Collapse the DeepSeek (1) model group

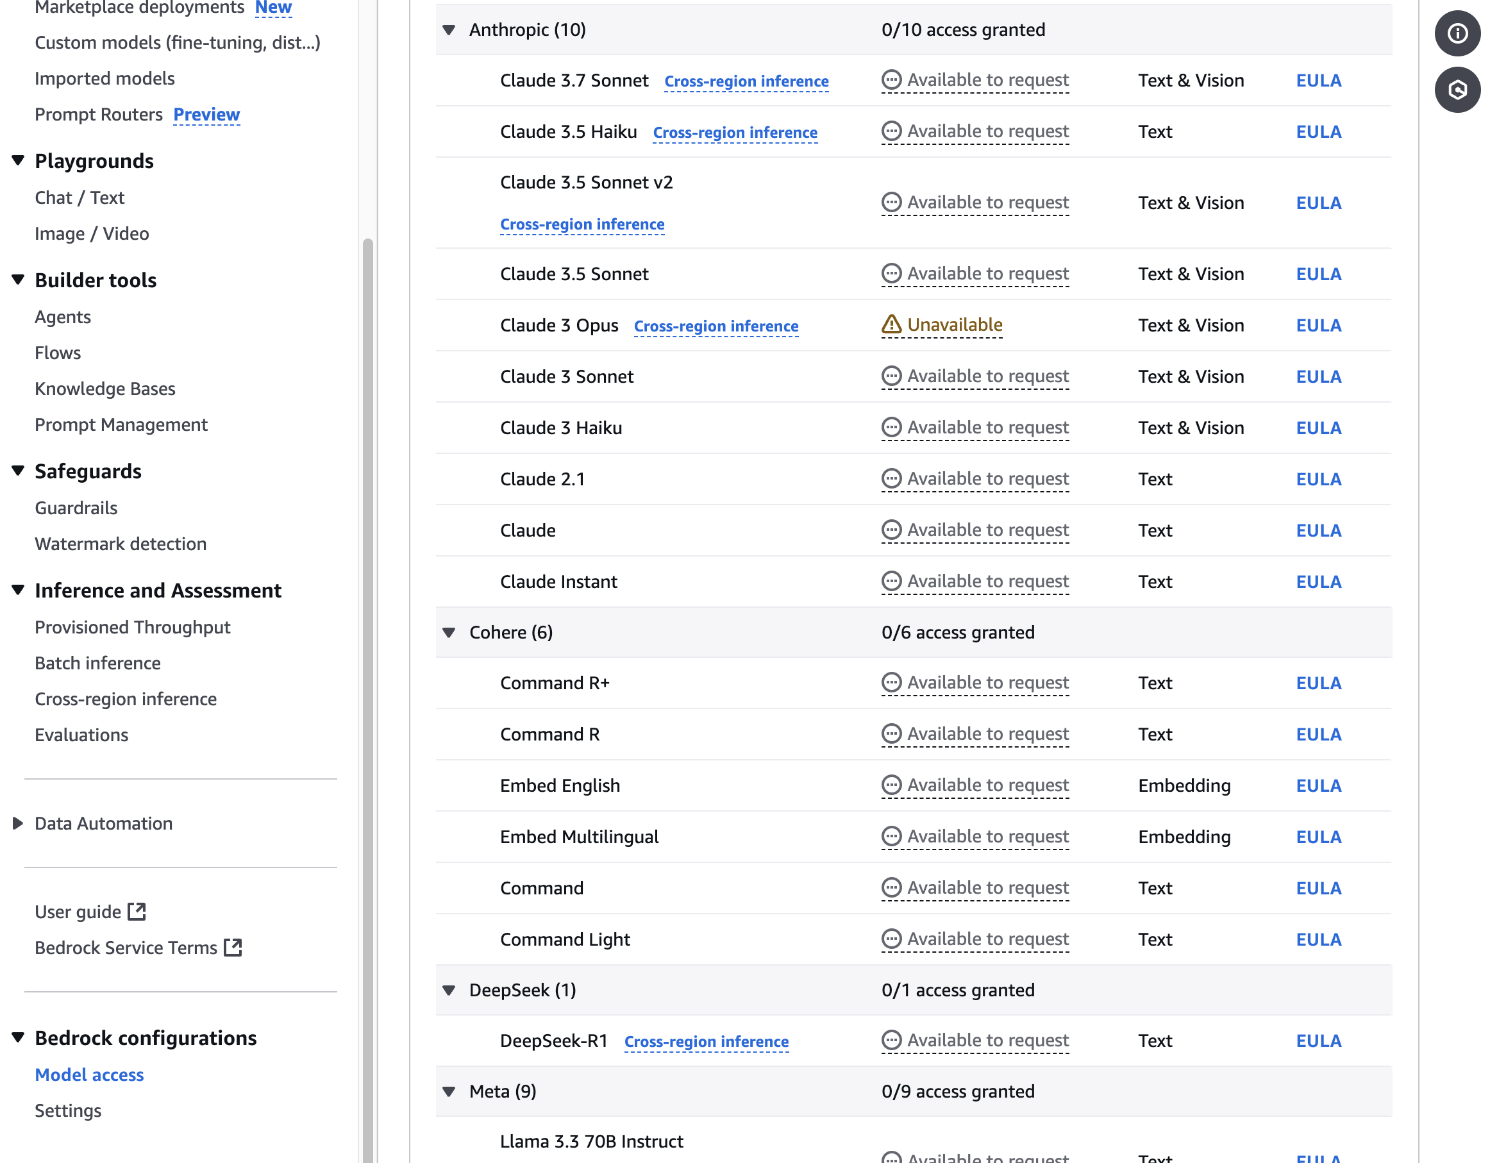pos(449,991)
